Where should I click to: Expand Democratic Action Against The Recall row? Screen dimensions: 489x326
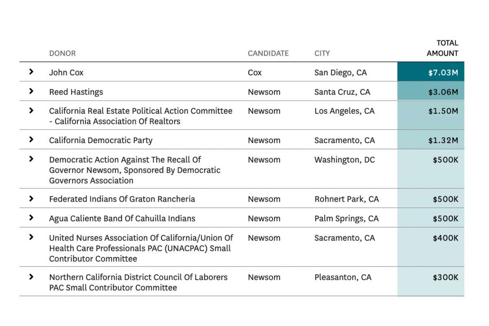tap(31, 160)
